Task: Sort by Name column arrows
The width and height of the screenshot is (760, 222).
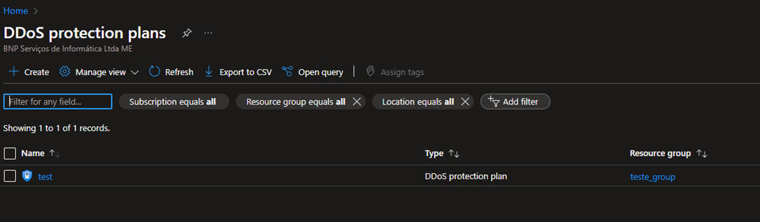Action: (54, 153)
